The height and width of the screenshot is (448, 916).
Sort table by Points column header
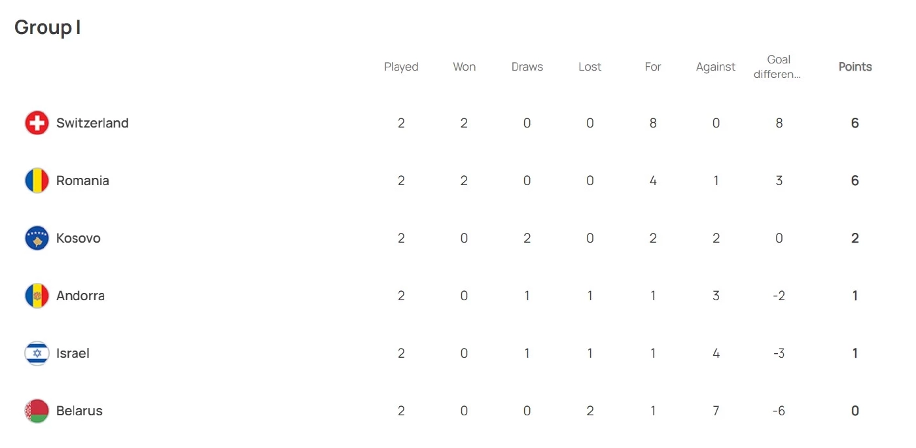coord(855,67)
